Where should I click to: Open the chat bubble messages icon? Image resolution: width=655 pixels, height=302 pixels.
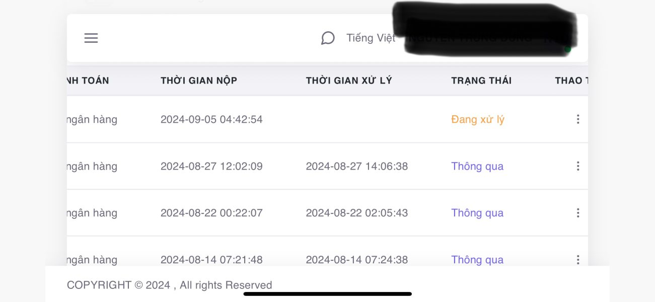point(328,38)
